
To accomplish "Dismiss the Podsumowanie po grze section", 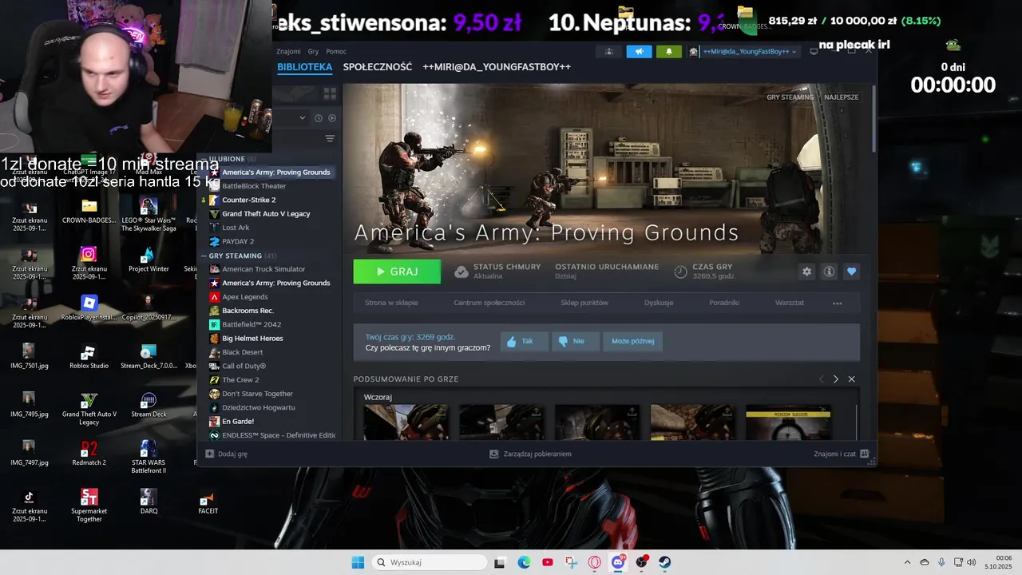I will [x=851, y=379].
